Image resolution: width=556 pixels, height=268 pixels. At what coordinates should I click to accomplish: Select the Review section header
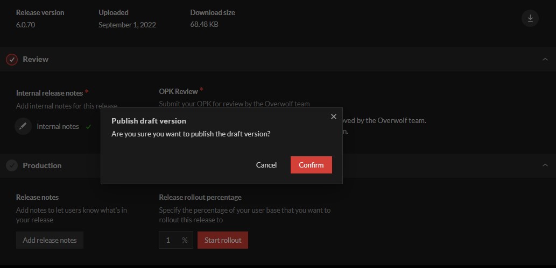point(278,59)
